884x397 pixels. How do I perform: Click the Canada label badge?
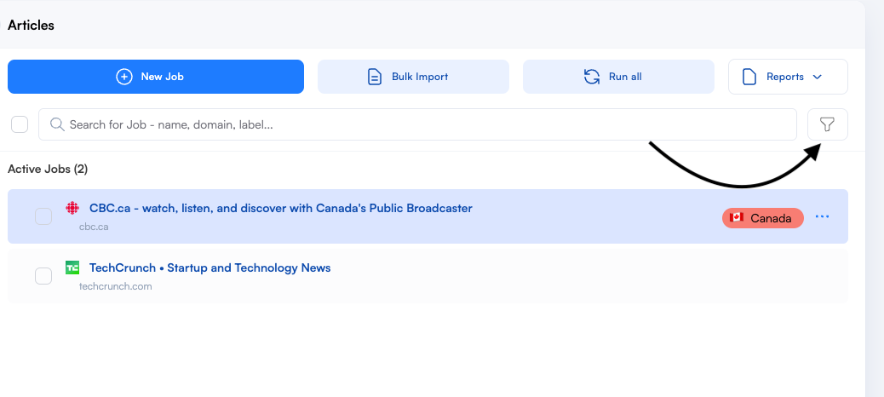click(763, 218)
